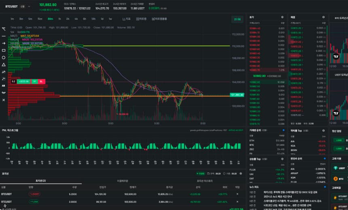Click the TP button on chart position
This screenshot has width=348, height=210.
tap(34, 81)
